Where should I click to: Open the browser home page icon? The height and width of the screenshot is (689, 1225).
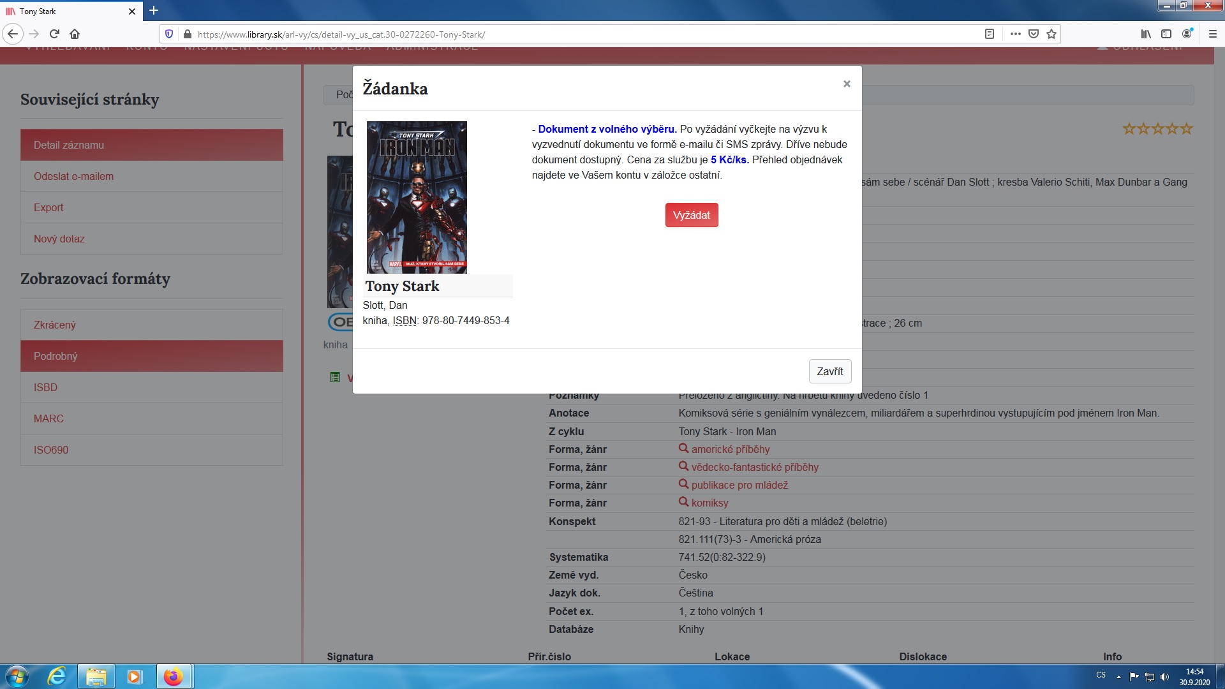(x=75, y=34)
